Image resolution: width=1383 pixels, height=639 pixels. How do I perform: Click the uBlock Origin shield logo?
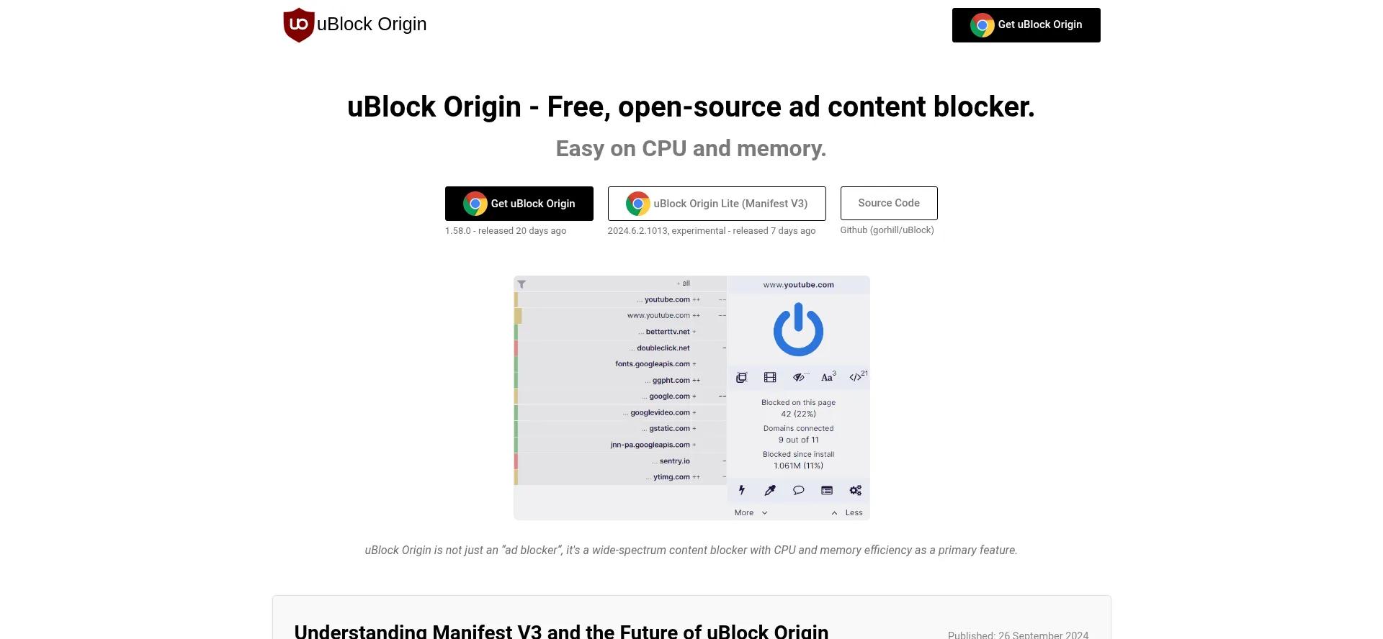click(x=298, y=25)
